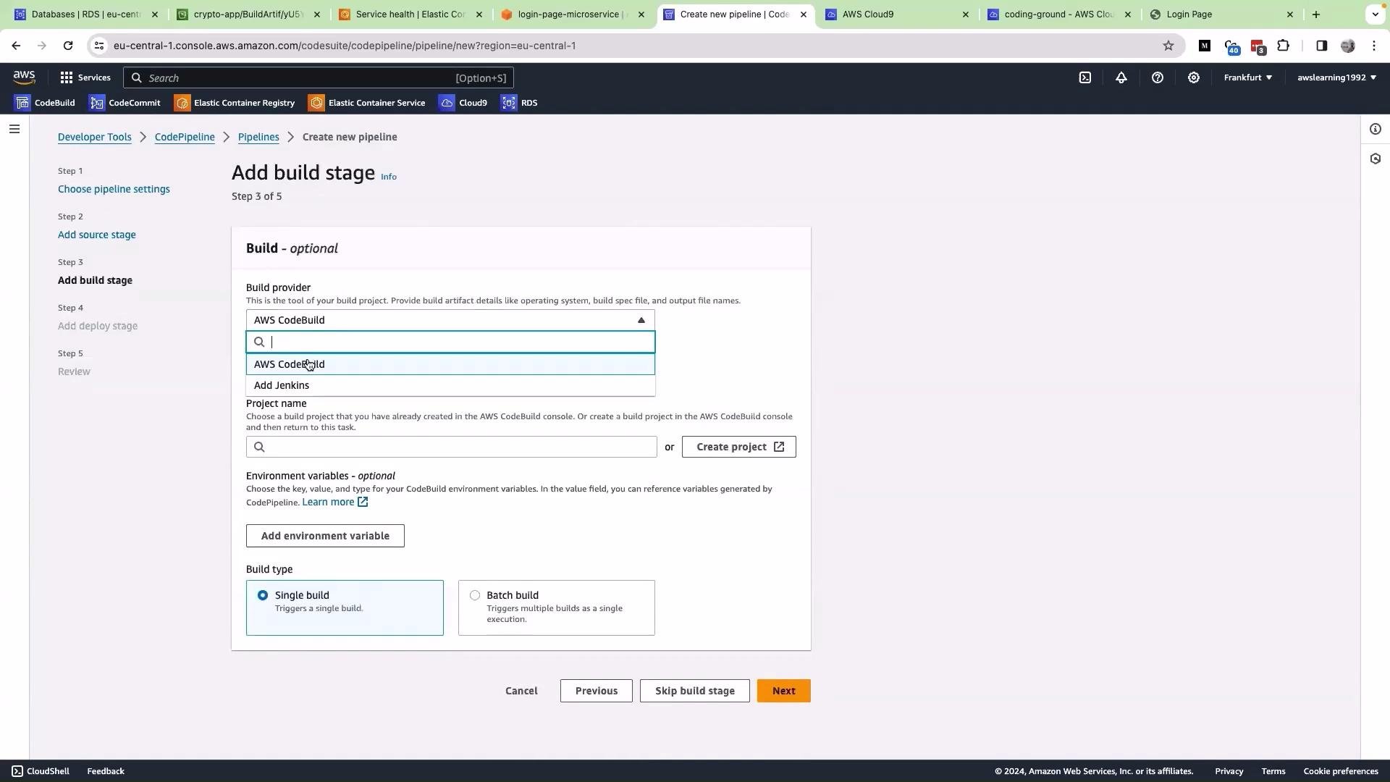Open Elastic Container Service shortcut
The width and height of the screenshot is (1390, 782).
click(x=367, y=103)
